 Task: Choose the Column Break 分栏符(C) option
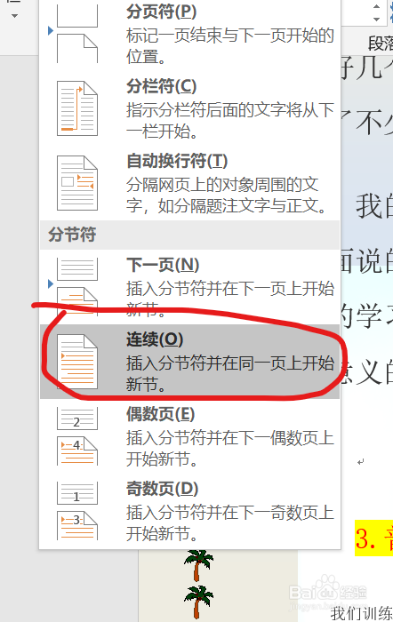tap(189, 108)
